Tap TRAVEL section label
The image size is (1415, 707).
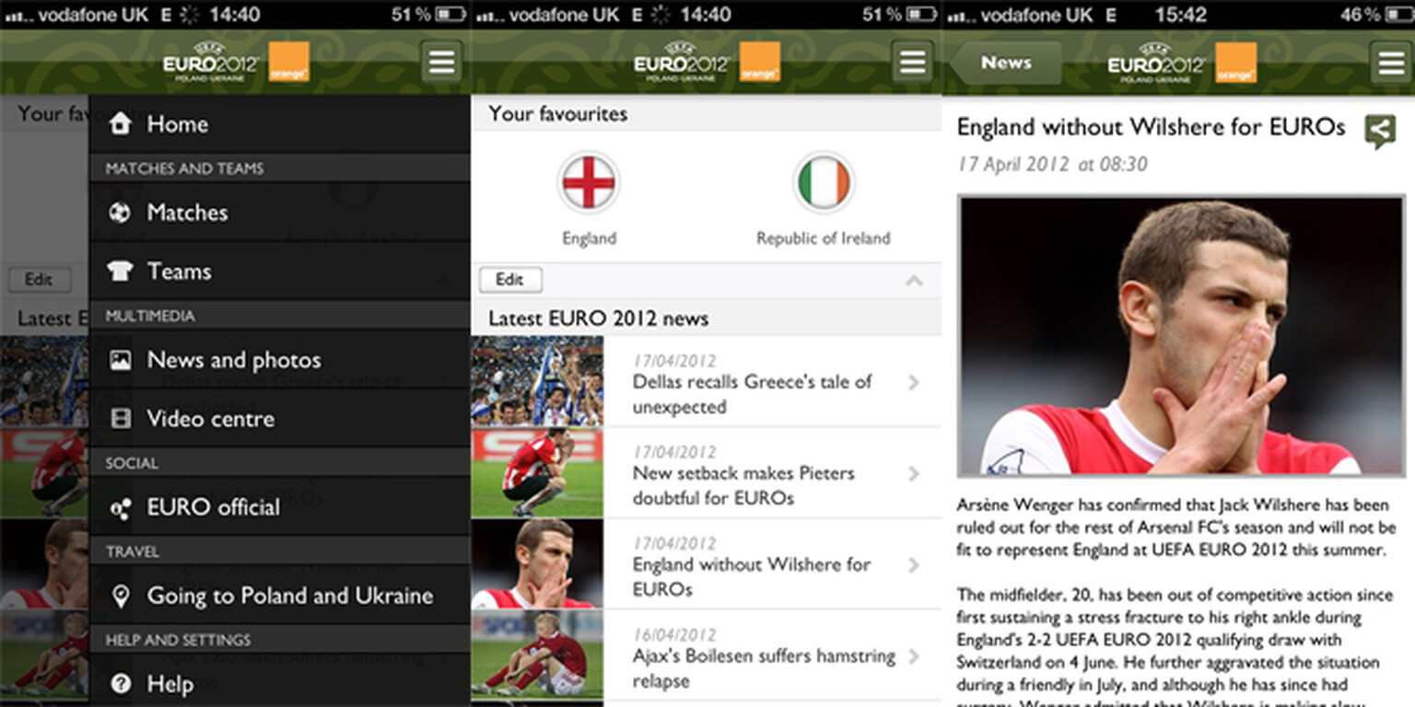tap(132, 551)
